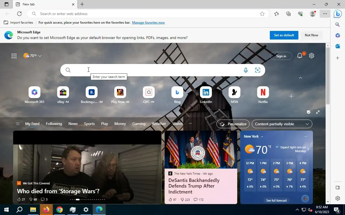Open the Bing quick link tile
This screenshot has height=215, width=345.
pyautogui.click(x=177, y=95)
